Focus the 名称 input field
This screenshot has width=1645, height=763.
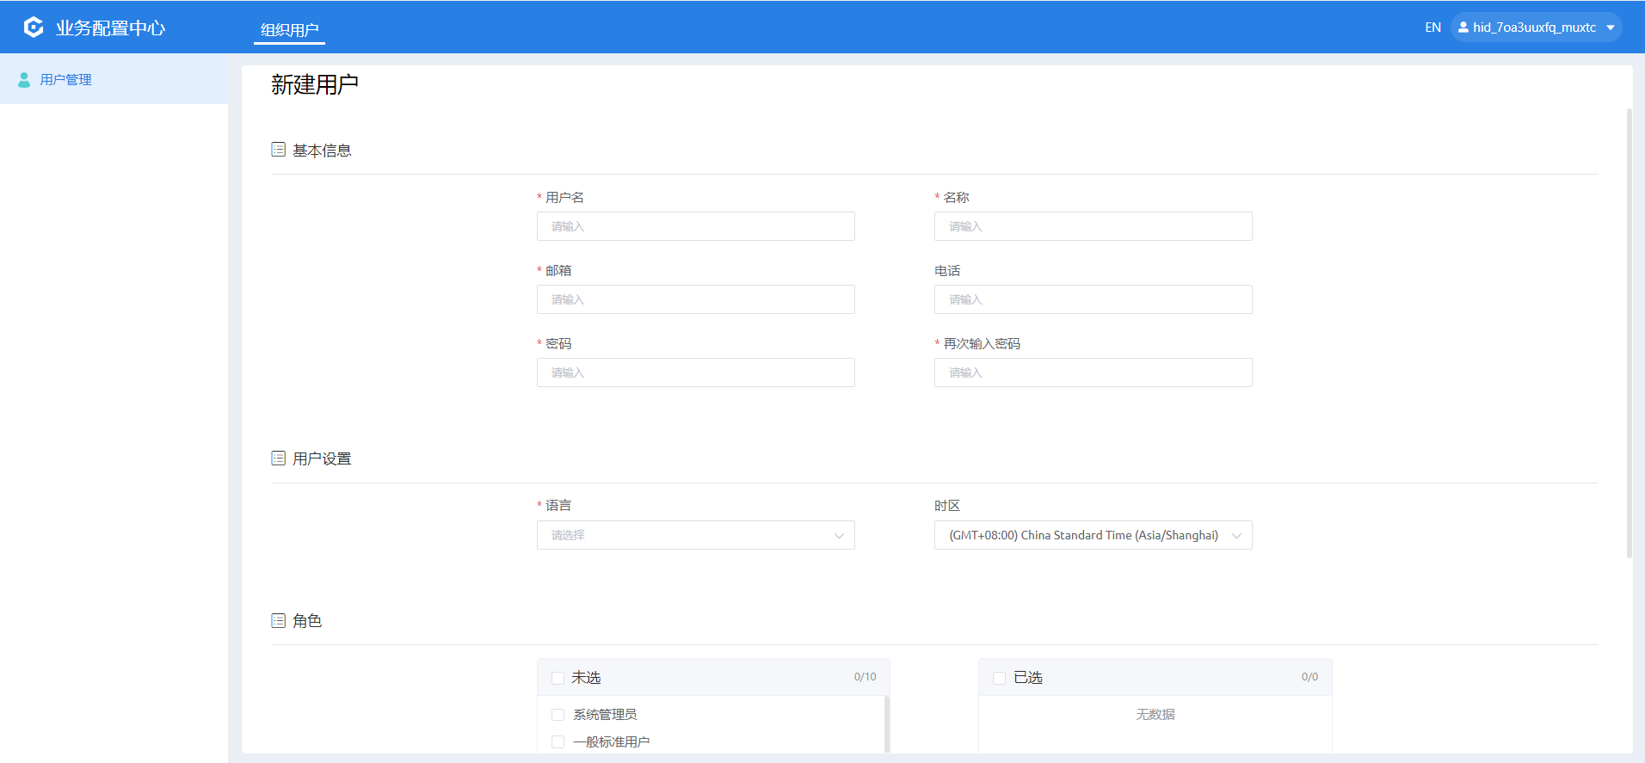(x=1094, y=226)
